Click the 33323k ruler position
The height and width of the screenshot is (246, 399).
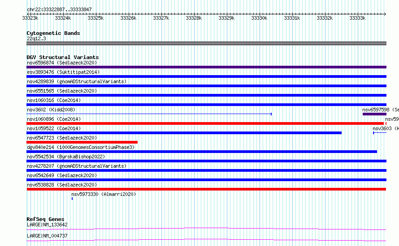(x=30, y=18)
